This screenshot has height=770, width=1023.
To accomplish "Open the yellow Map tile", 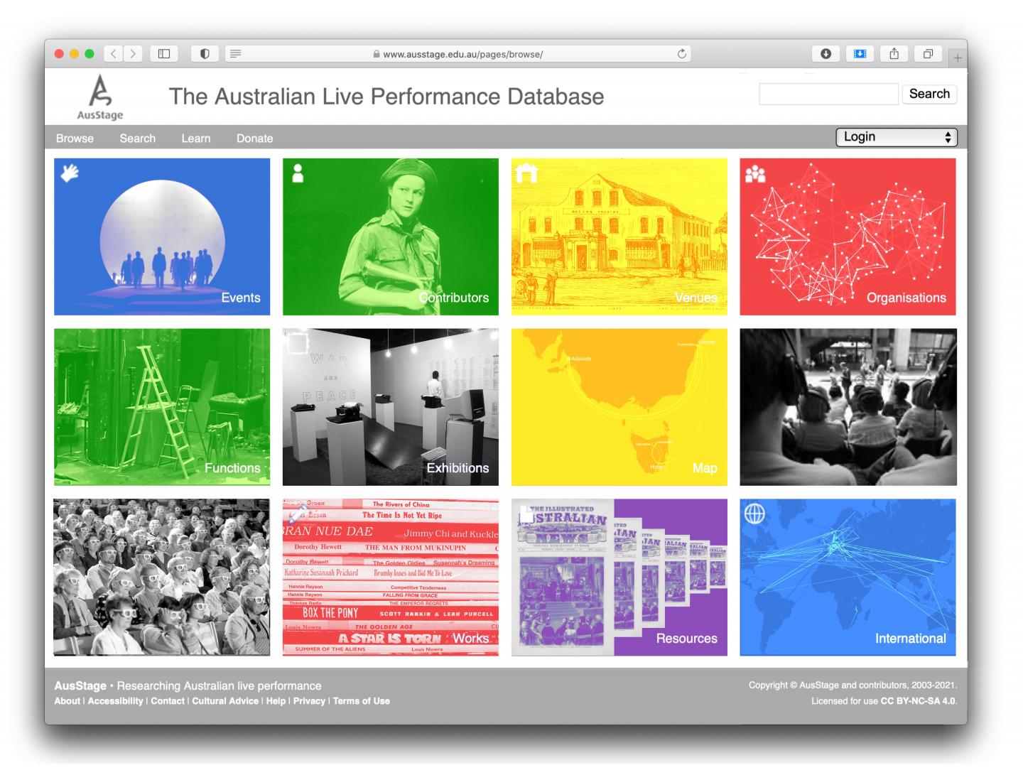I will pos(619,407).
